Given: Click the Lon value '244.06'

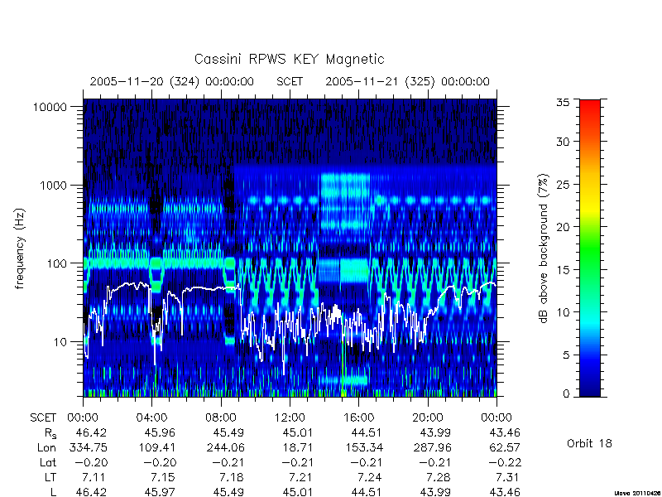Looking at the screenshot, I should (x=225, y=447).
